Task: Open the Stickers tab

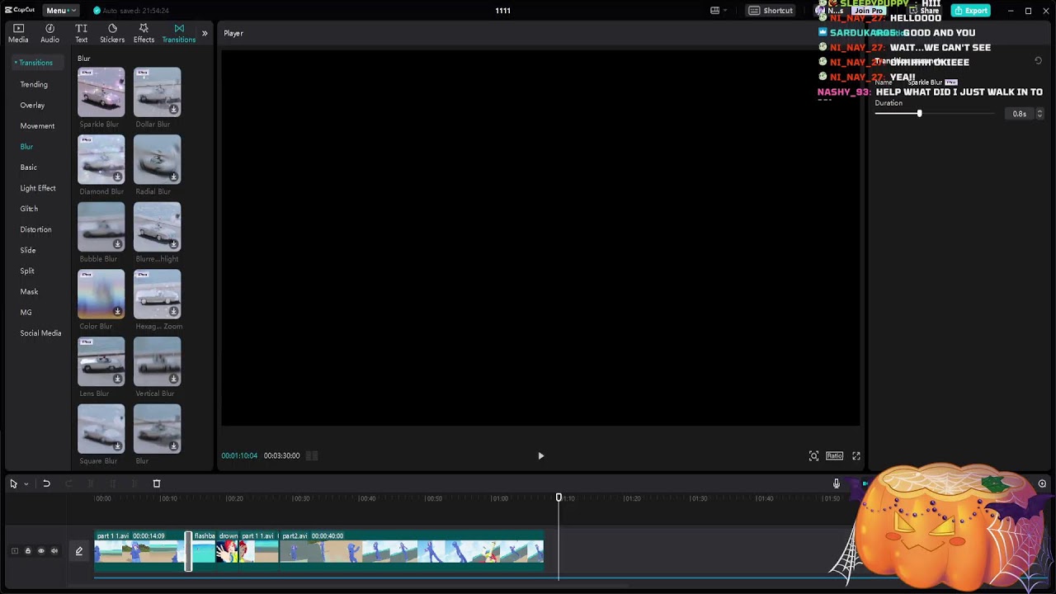Action: pyautogui.click(x=112, y=33)
